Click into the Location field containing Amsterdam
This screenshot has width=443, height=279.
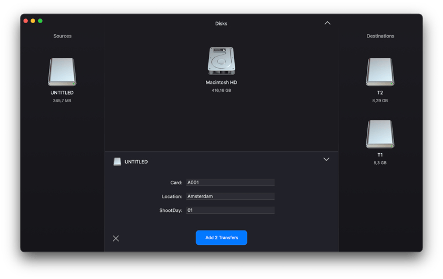pos(230,196)
